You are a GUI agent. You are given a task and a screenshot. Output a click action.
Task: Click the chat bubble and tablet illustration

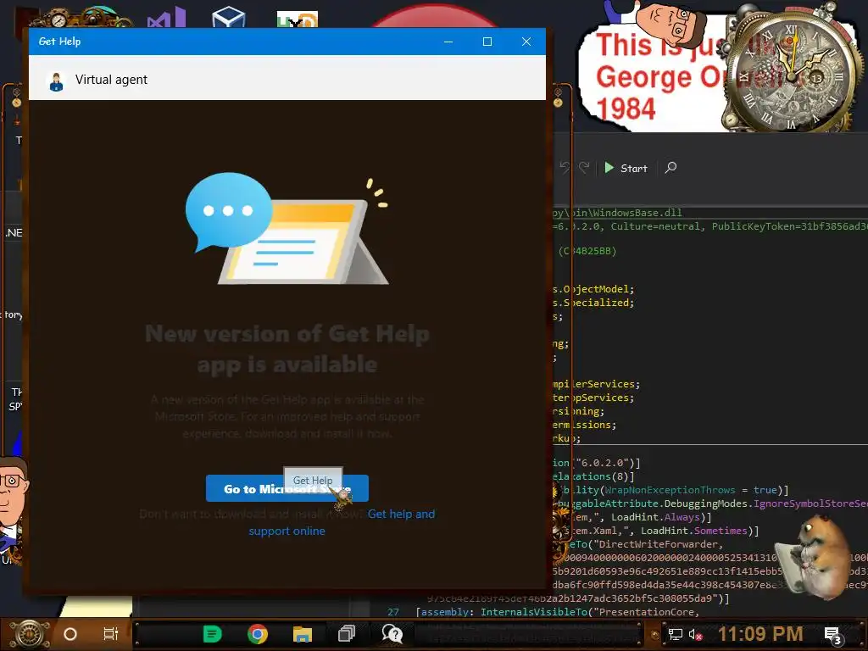tap(287, 230)
